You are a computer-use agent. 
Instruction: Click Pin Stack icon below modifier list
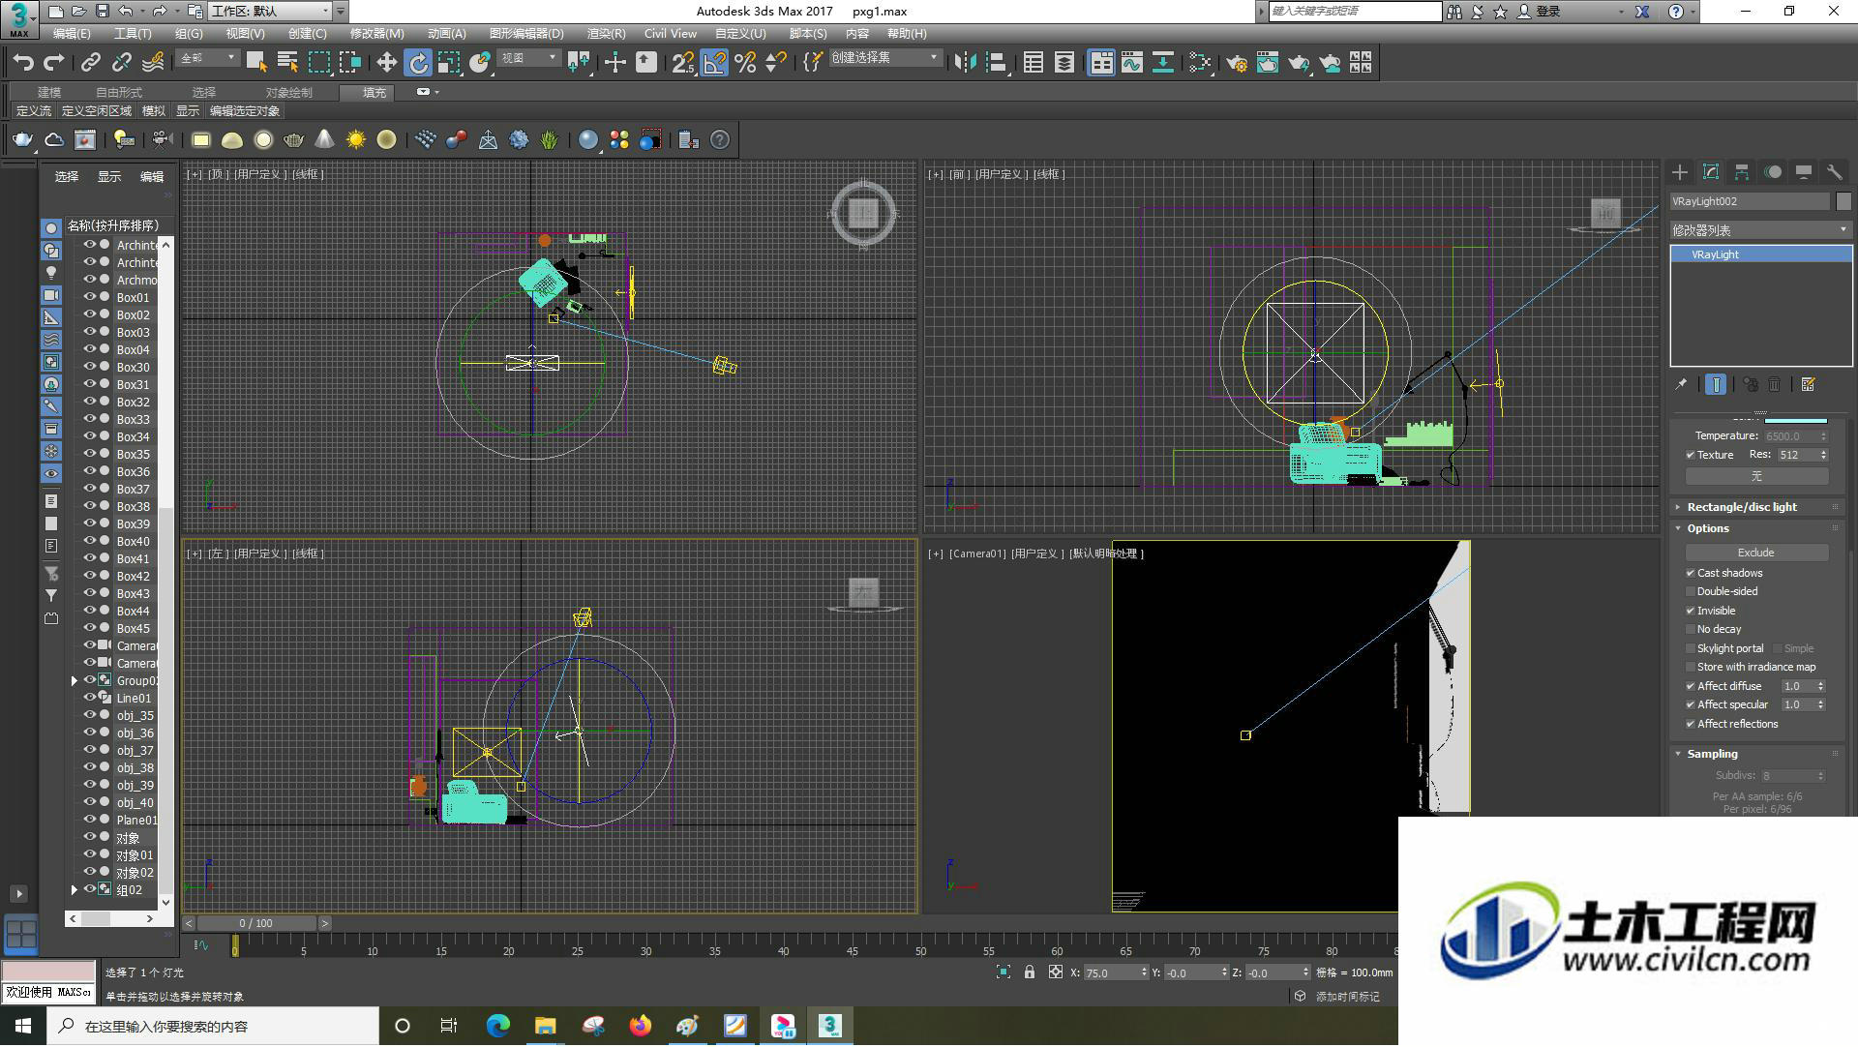coord(1681,385)
